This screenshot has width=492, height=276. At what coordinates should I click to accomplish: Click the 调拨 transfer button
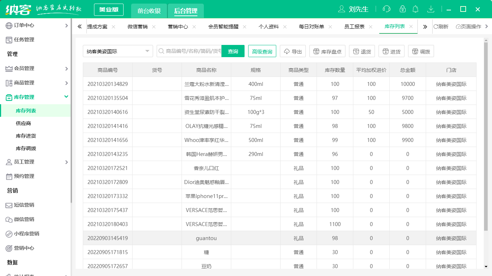[421, 51]
